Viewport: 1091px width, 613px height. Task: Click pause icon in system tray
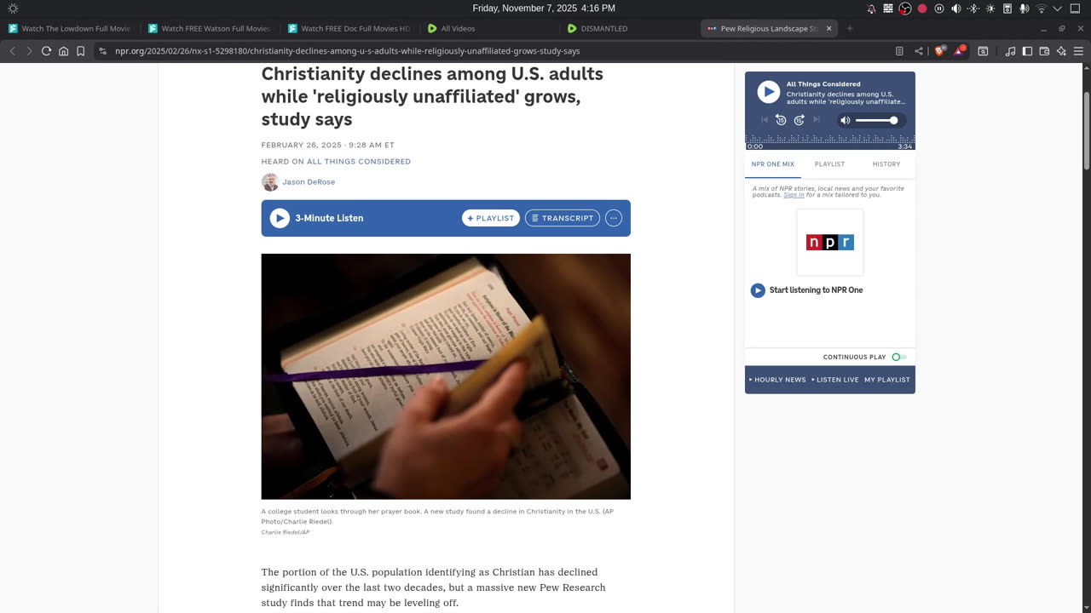(x=939, y=9)
